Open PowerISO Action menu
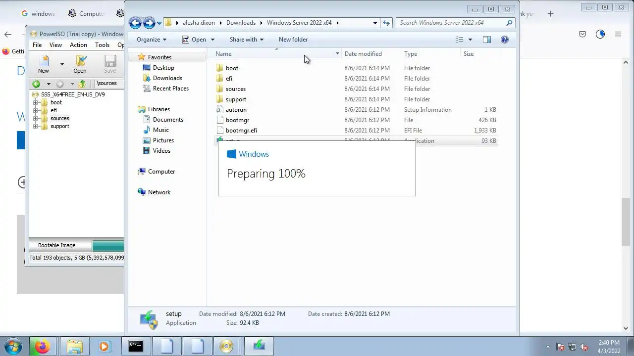The height and width of the screenshot is (356, 634). [78, 45]
